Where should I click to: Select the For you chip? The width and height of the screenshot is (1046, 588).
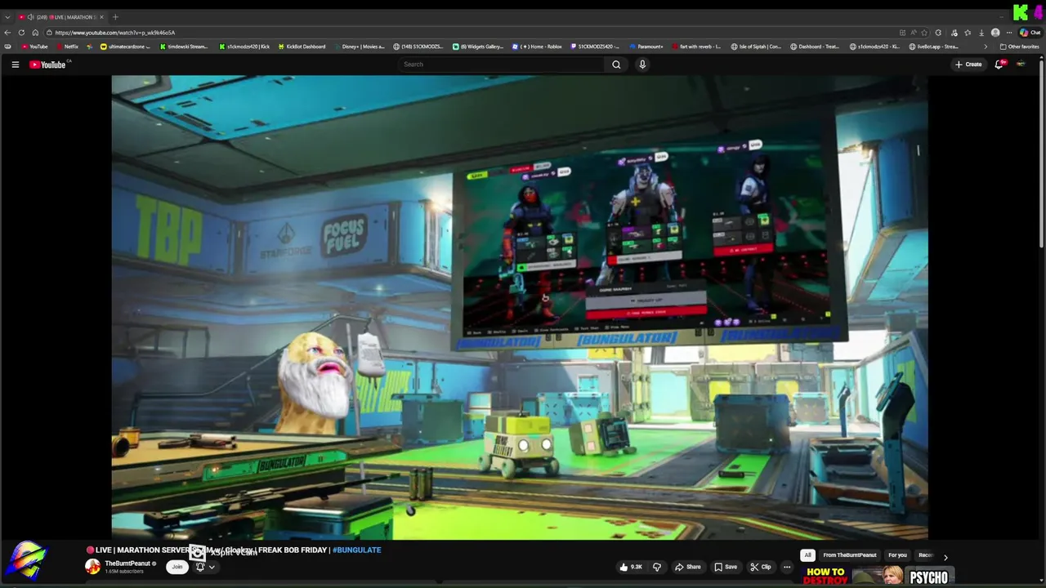pos(897,555)
